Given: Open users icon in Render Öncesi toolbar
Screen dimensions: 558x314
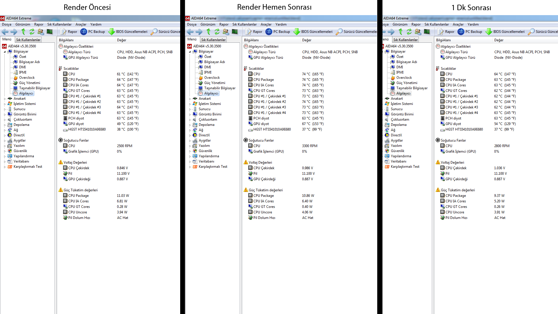Looking at the screenshot, I should point(41,32).
